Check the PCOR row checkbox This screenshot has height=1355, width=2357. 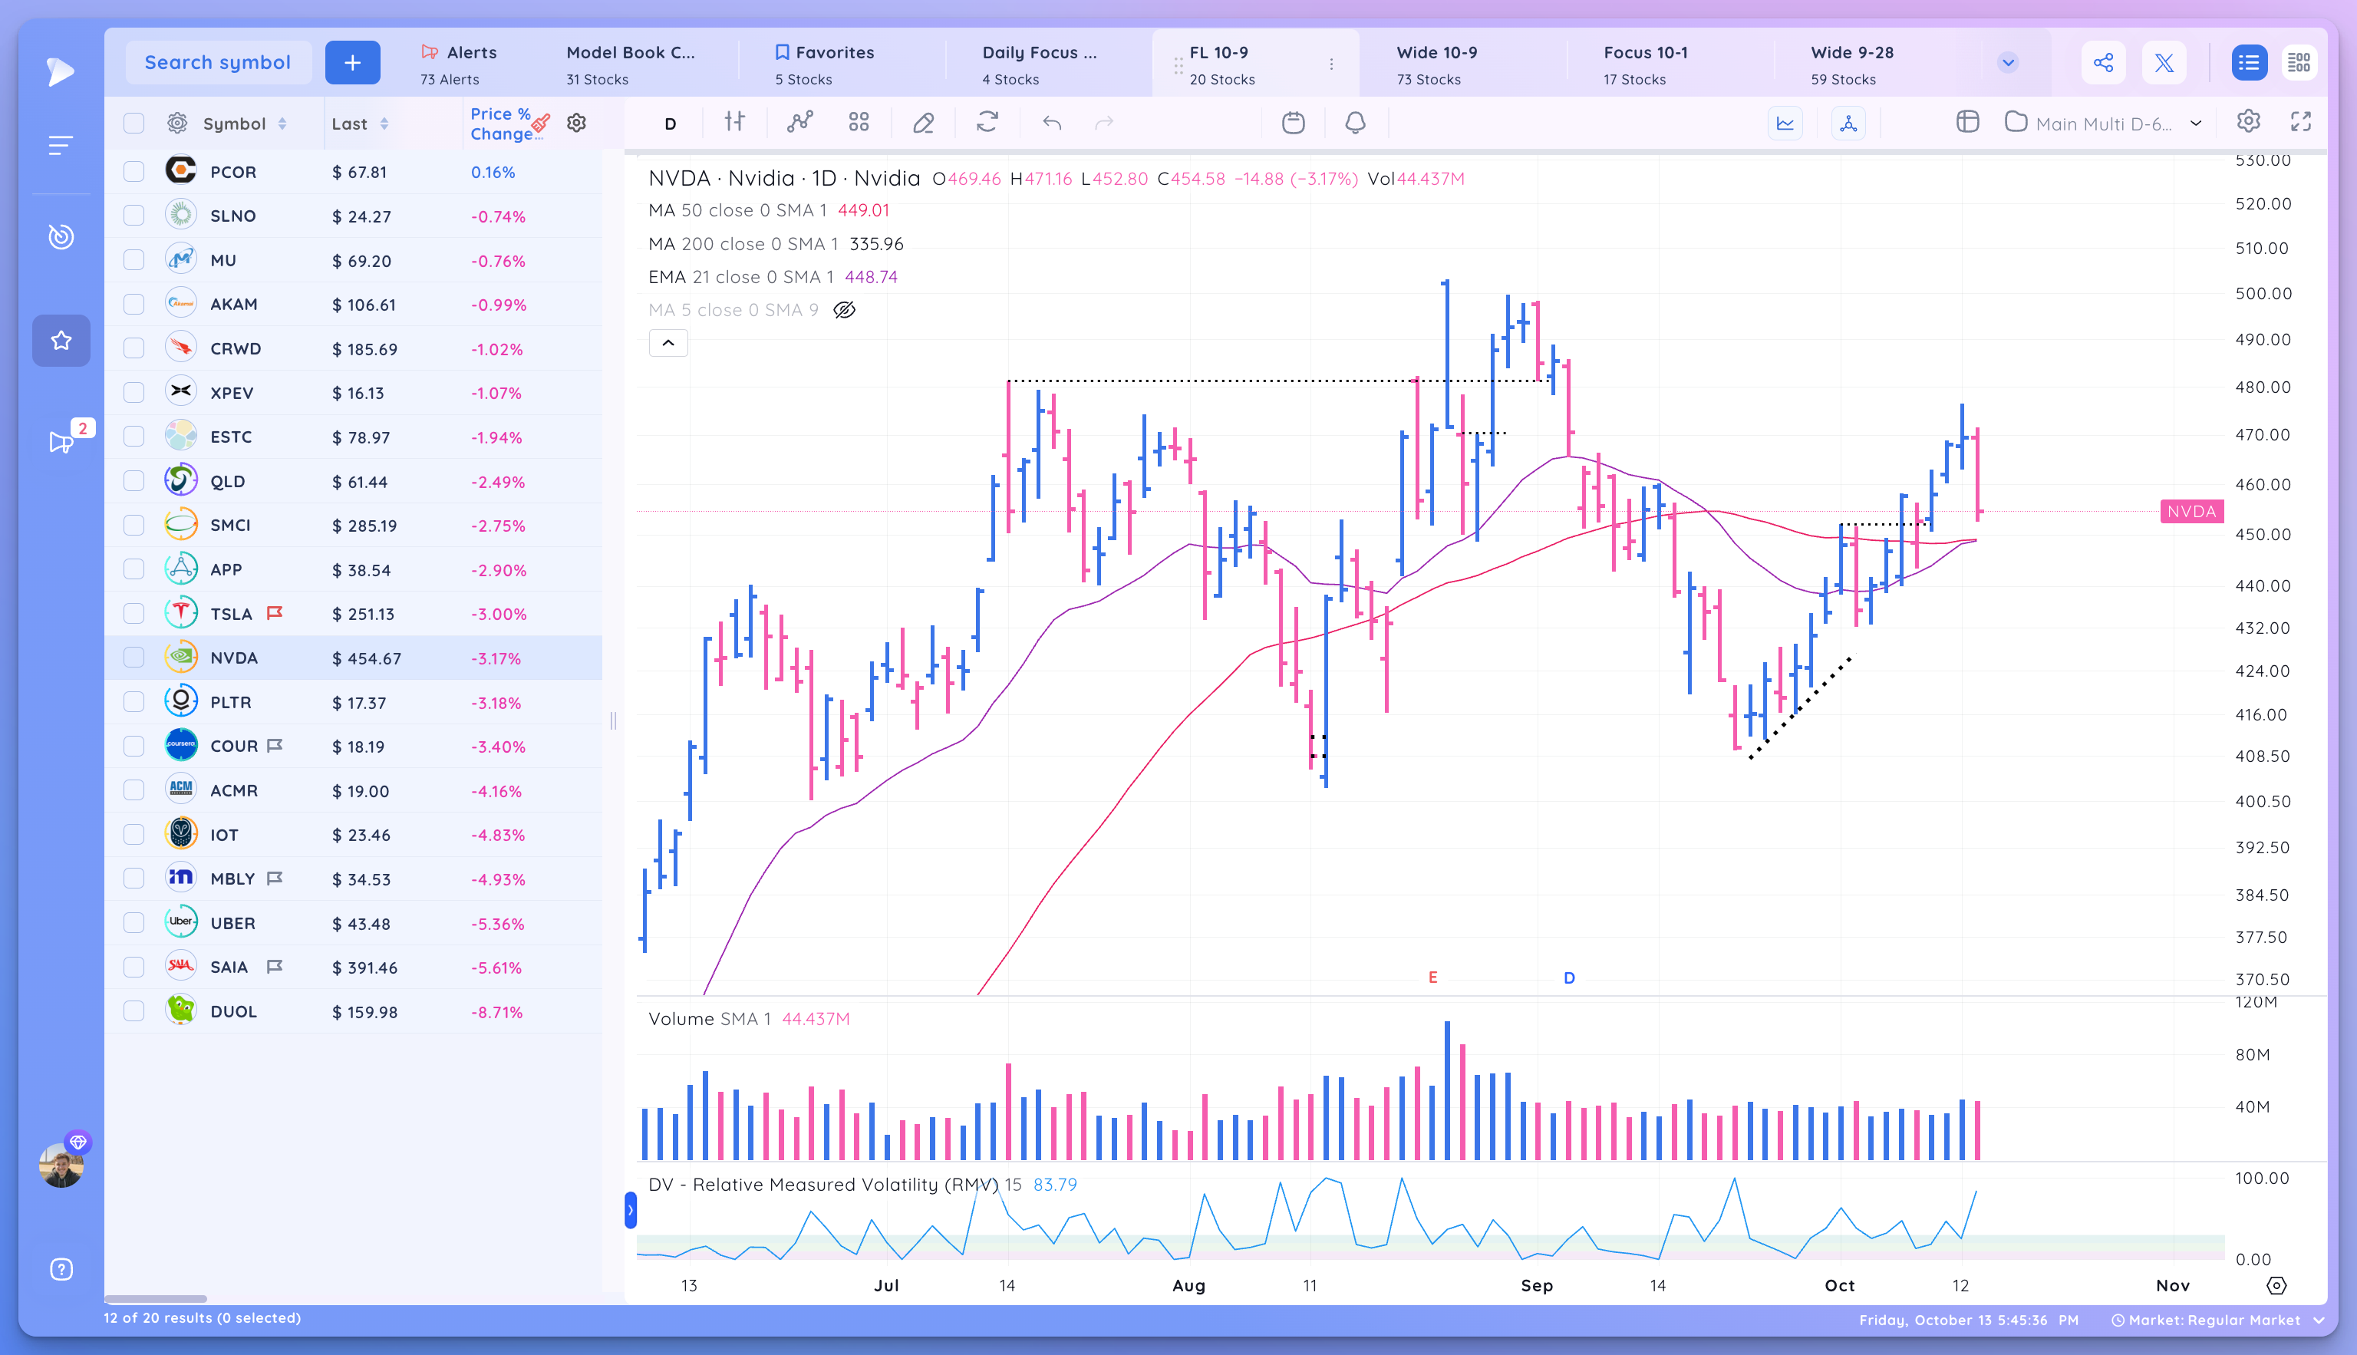134,171
